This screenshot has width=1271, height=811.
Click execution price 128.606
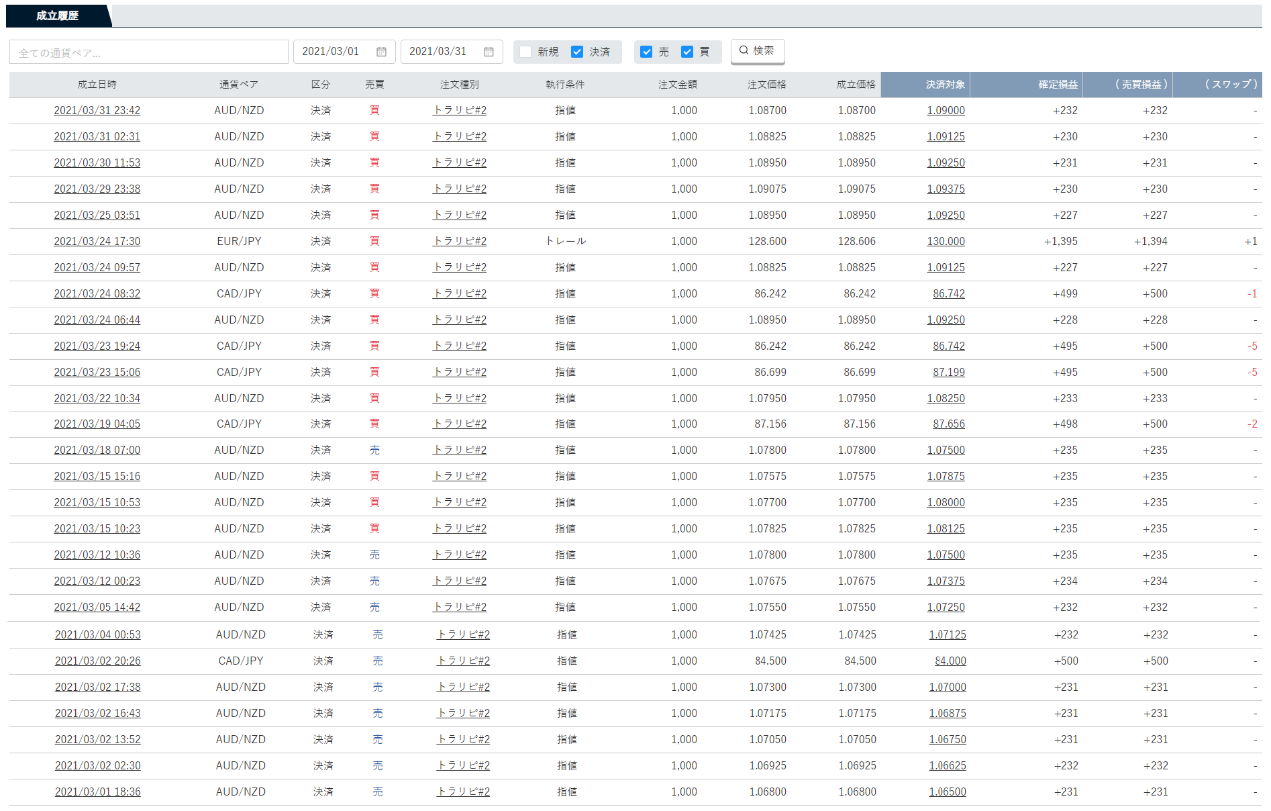point(856,241)
